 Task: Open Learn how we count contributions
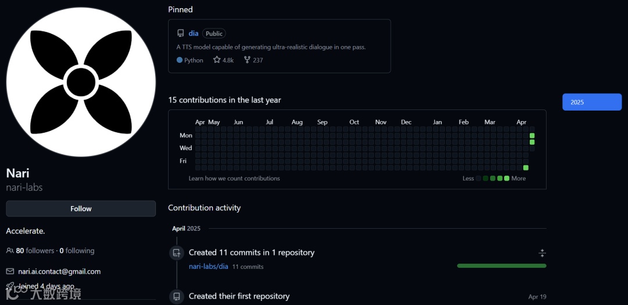pos(234,178)
